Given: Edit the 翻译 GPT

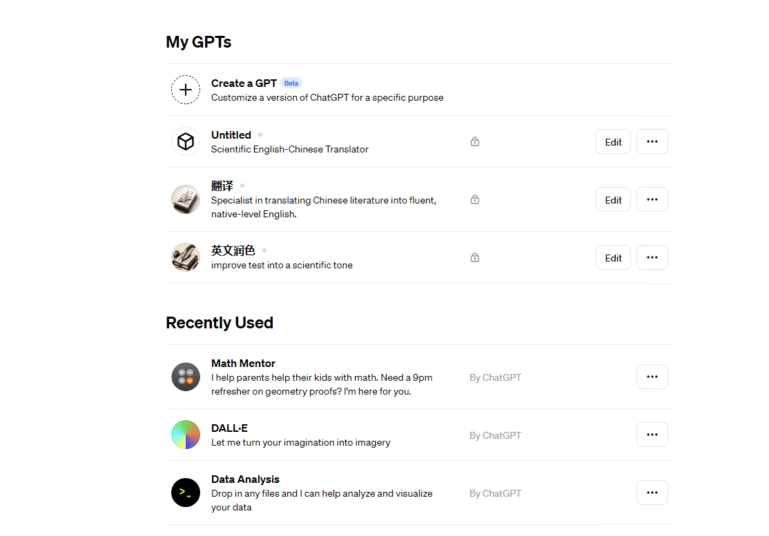Looking at the screenshot, I should click(613, 199).
